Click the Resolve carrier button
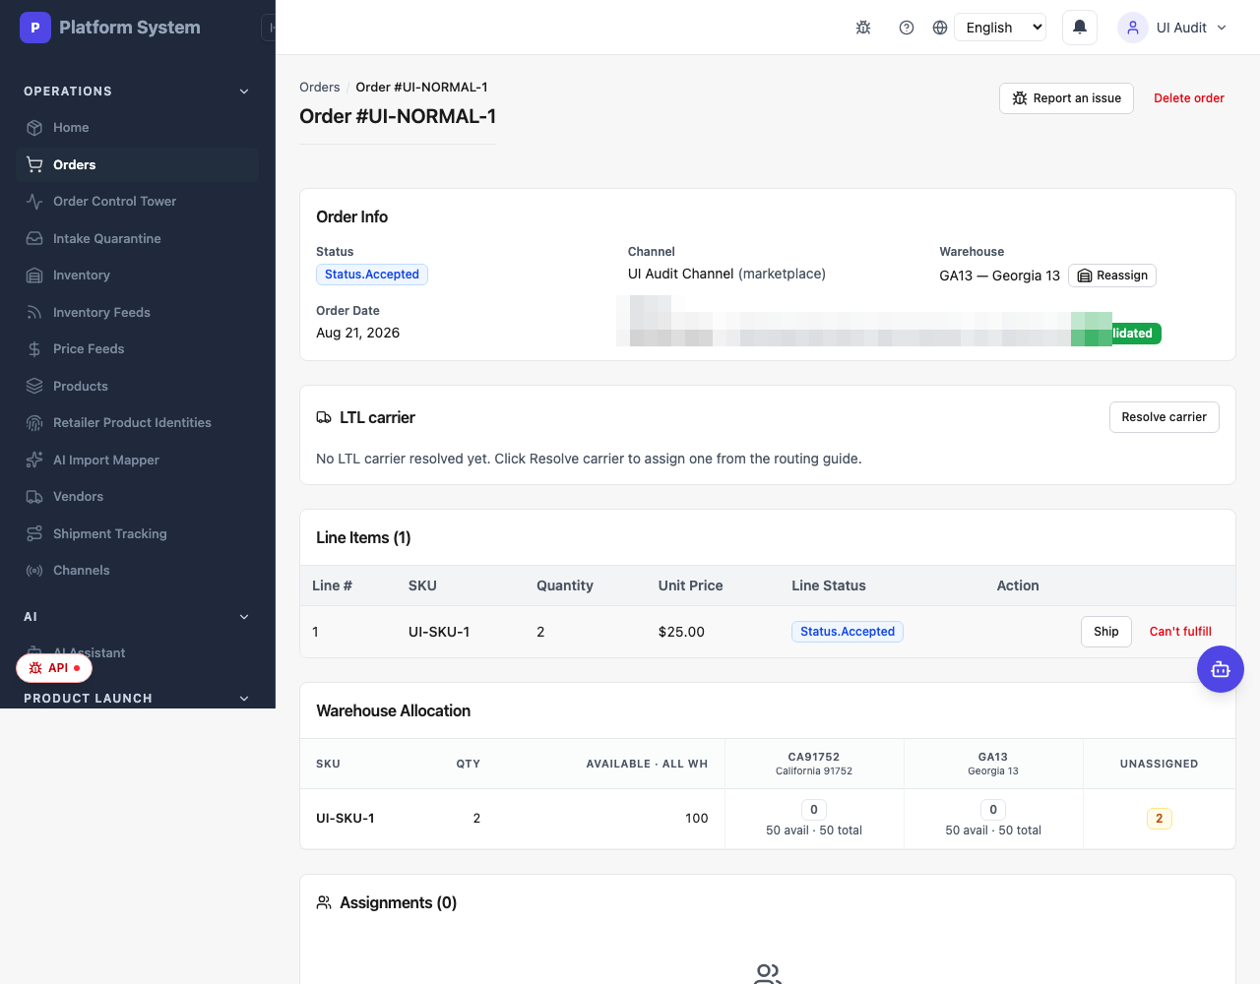Image resolution: width=1260 pixels, height=984 pixels. tap(1164, 417)
